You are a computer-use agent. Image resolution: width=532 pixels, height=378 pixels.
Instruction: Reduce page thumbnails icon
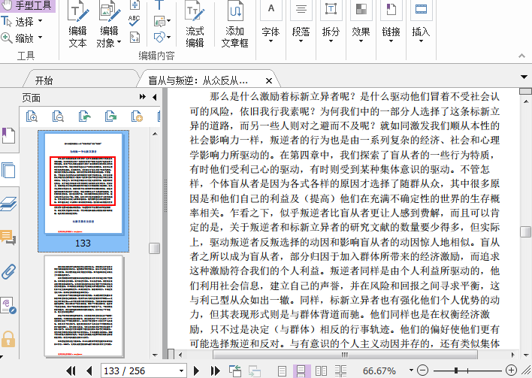[58, 116]
